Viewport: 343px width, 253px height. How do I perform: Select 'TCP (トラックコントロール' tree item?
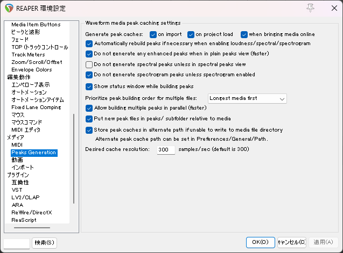(x=40, y=47)
